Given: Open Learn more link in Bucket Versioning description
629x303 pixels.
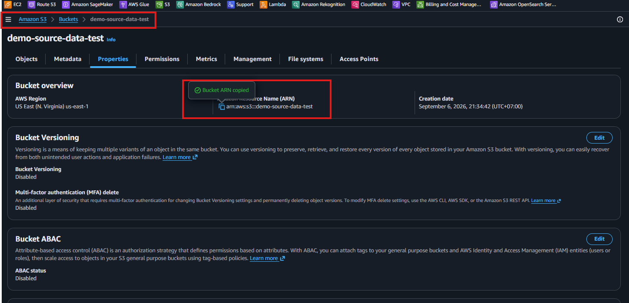Looking at the screenshot, I should [177, 157].
